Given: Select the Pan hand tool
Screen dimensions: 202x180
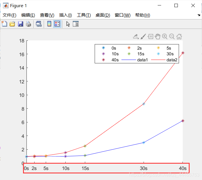Looking at the screenshot, I should [x=158, y=37].
